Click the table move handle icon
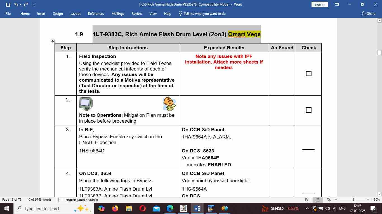382x214 pixels. pos(53,41)
